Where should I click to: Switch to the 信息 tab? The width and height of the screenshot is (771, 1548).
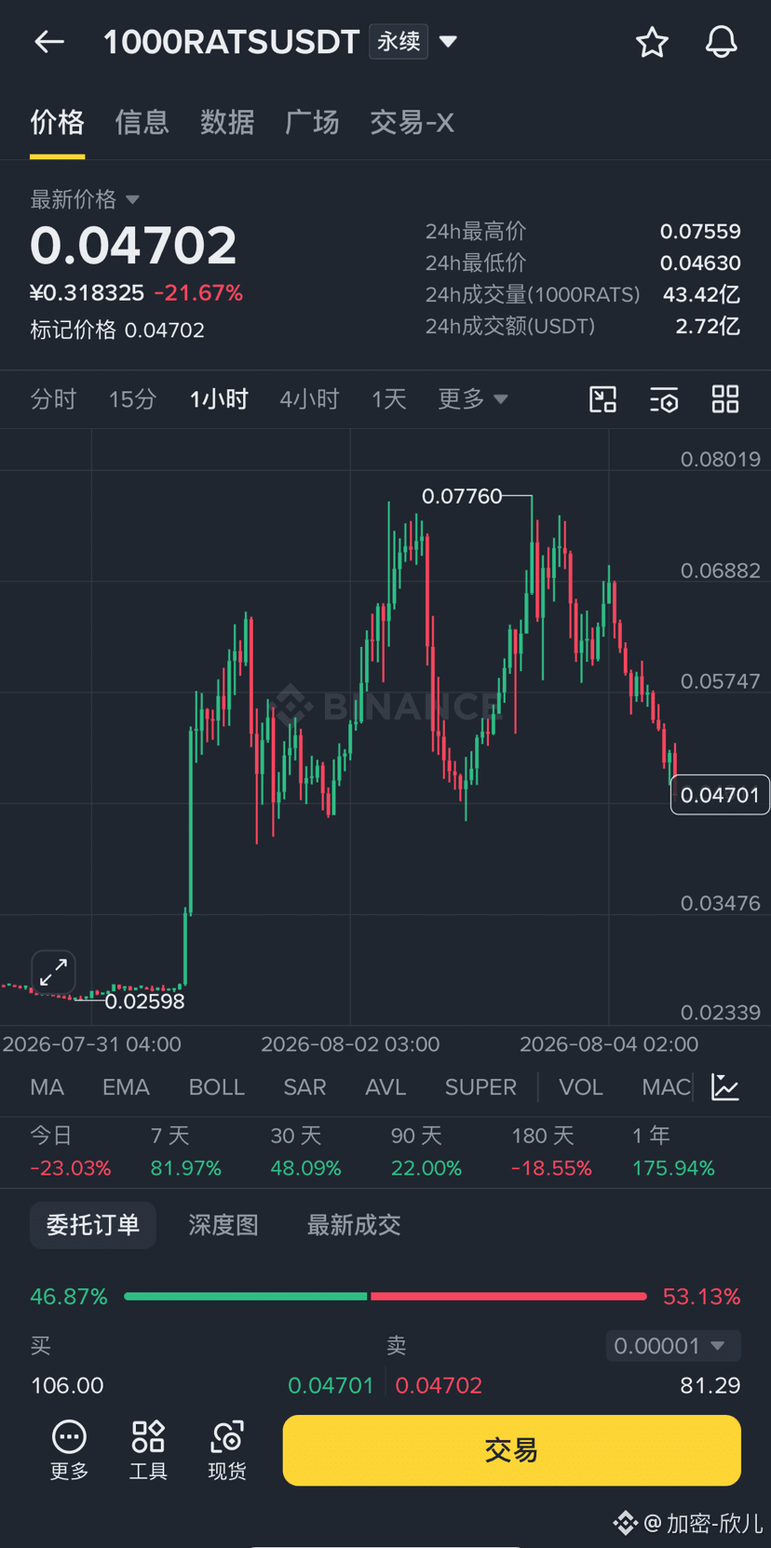tap(142, 123)
